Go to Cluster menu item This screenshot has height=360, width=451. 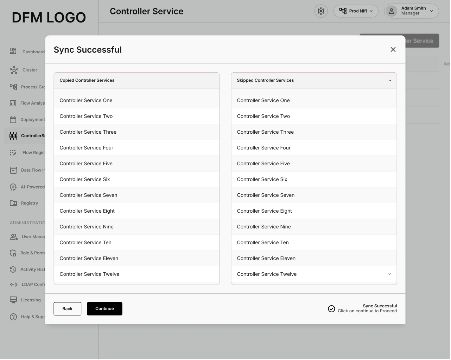click(x=30, y=70)
